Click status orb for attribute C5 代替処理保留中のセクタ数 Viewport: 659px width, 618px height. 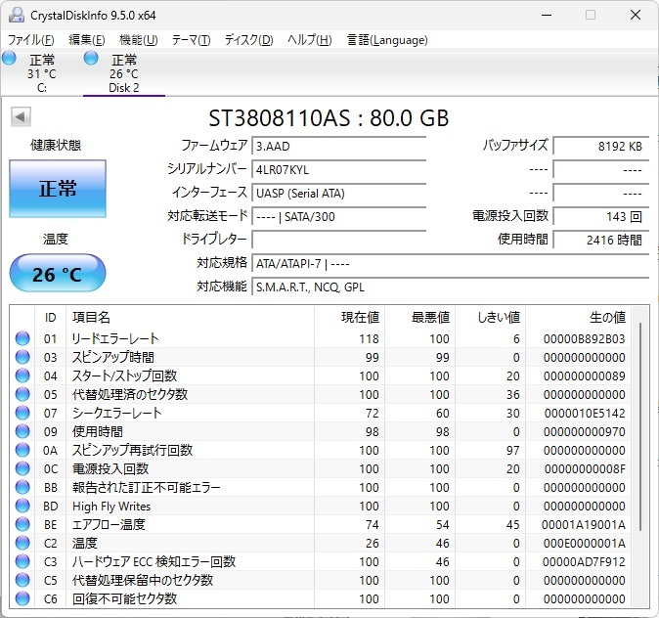[22, 580]
